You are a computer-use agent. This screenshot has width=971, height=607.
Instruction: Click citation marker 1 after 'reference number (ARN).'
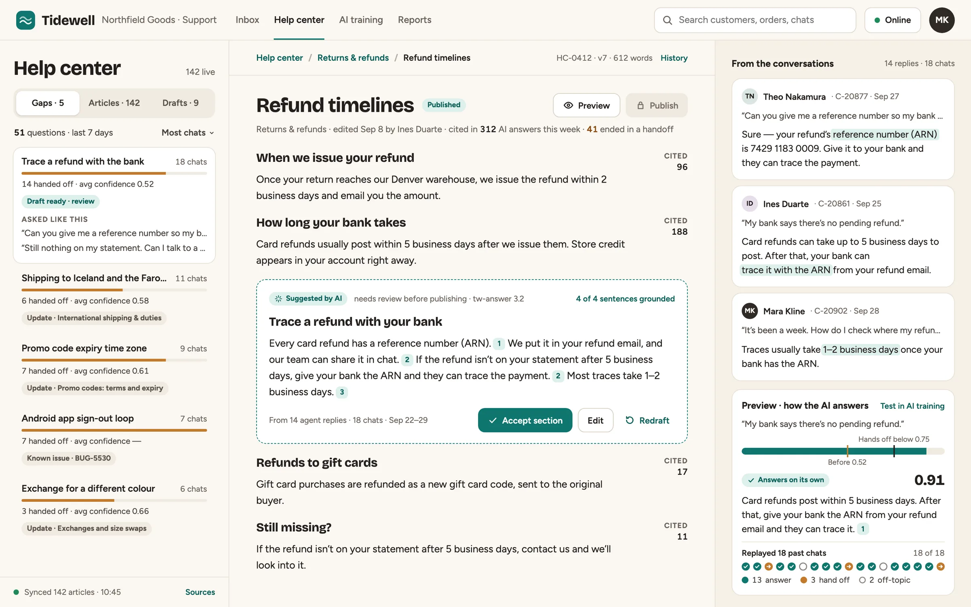point(499,344)
